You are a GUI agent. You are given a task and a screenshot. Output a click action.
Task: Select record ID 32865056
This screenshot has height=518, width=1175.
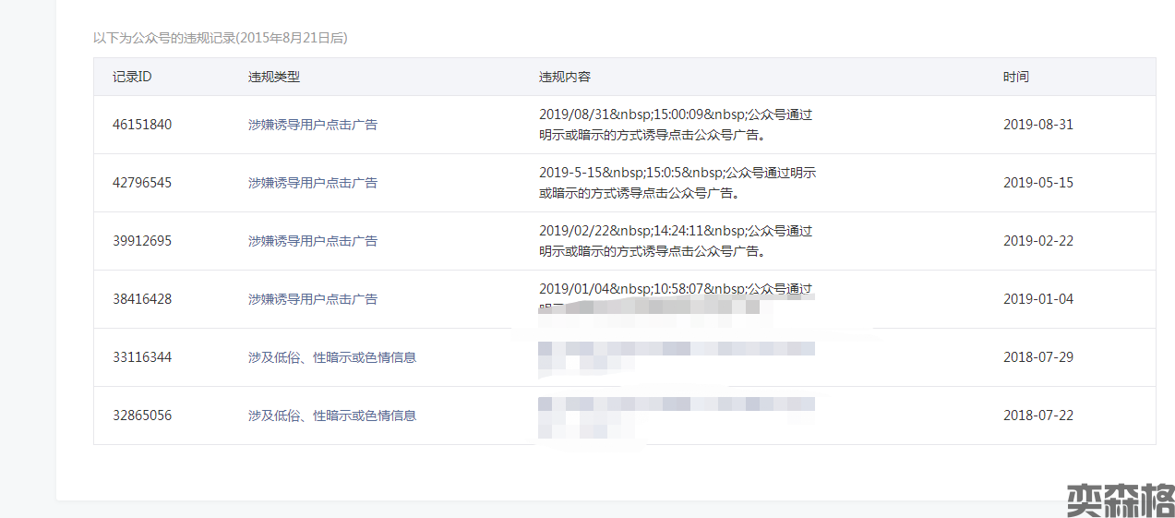tap(142, 416)
